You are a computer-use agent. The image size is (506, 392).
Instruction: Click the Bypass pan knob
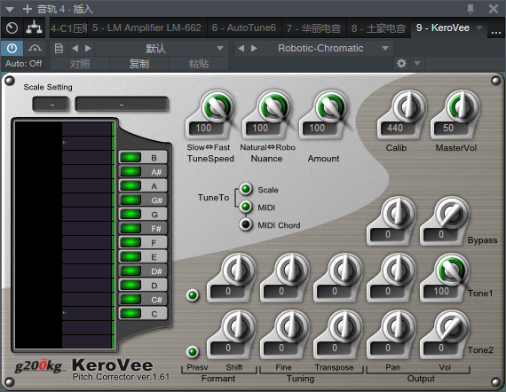[399, 213]
